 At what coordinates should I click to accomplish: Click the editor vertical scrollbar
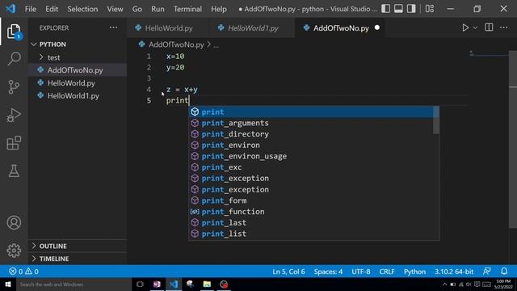click(513, 139)
